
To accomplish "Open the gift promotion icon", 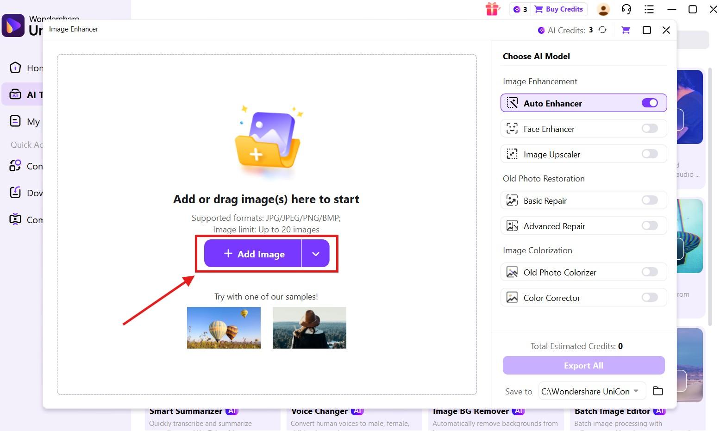I will coord(492,9).
